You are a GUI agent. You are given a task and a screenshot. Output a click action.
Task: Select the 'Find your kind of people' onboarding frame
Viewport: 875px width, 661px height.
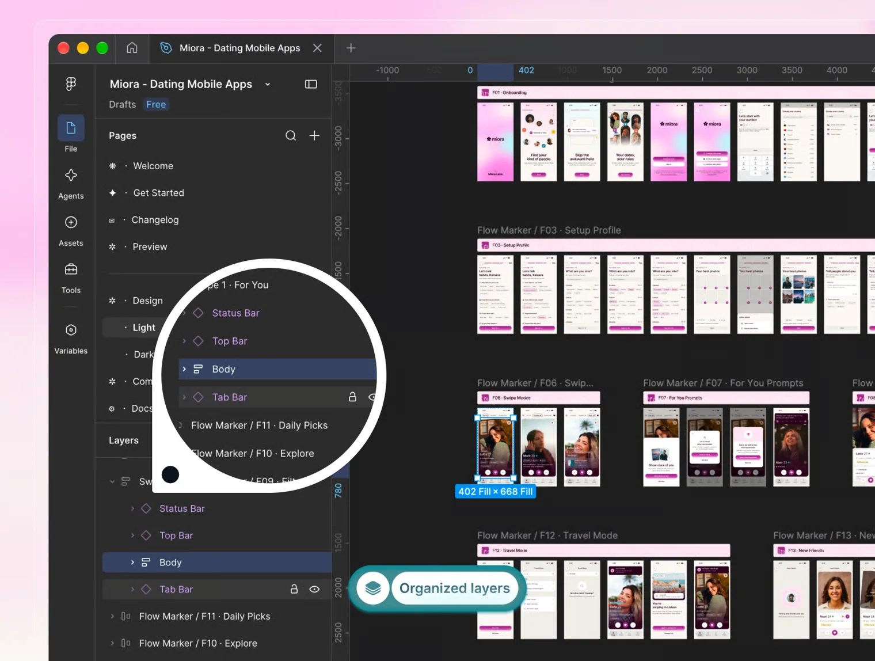coord(539,142)
